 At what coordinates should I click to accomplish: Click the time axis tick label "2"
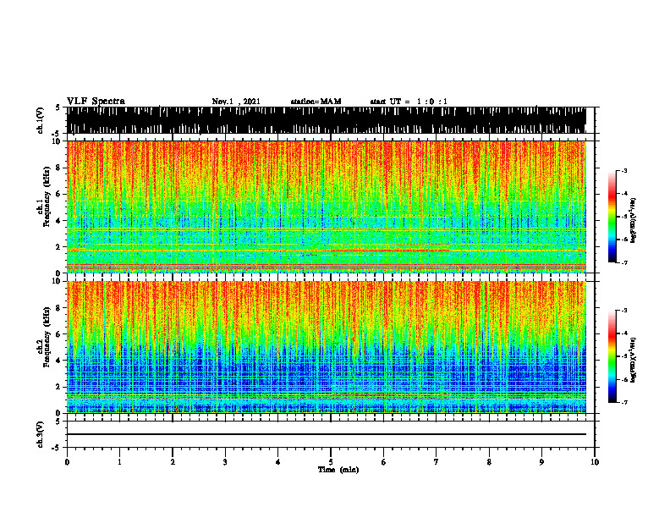pos(173,462)
